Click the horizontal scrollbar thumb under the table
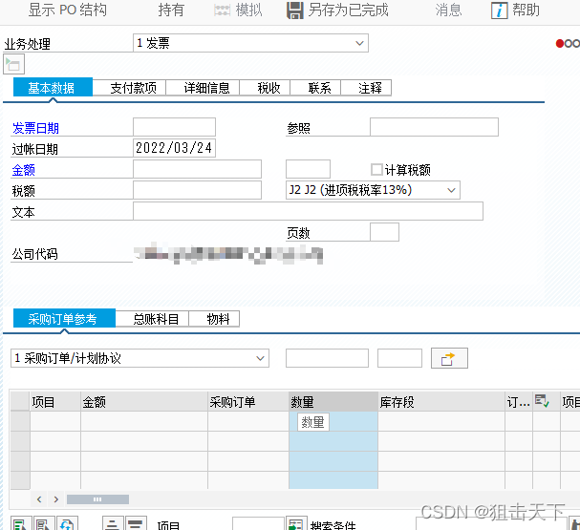 (x=97, y=499)
